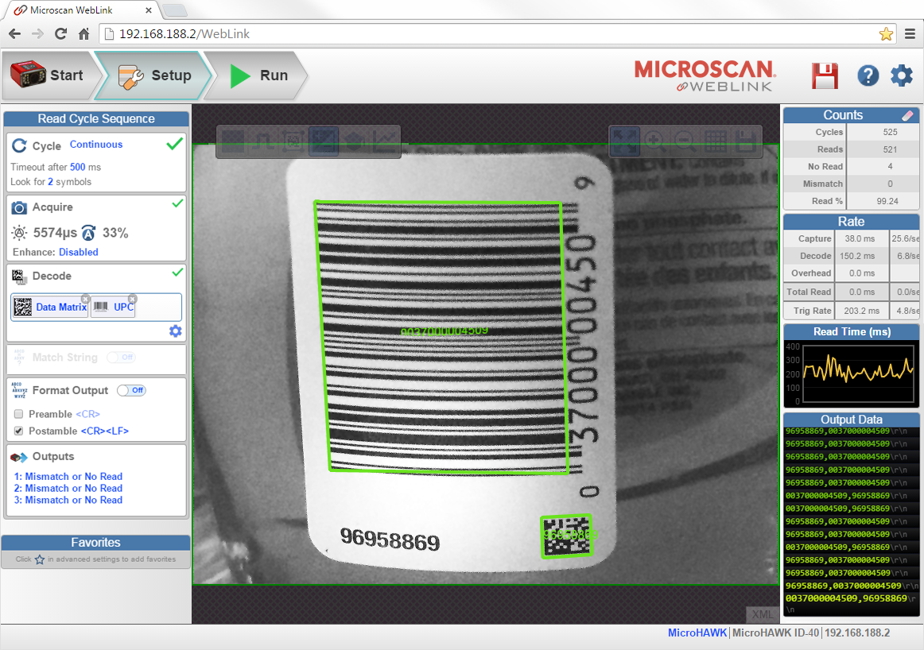Screen dimensions: 924x650
Task: Click the Read Time graph
Action: tap(851, 374)
